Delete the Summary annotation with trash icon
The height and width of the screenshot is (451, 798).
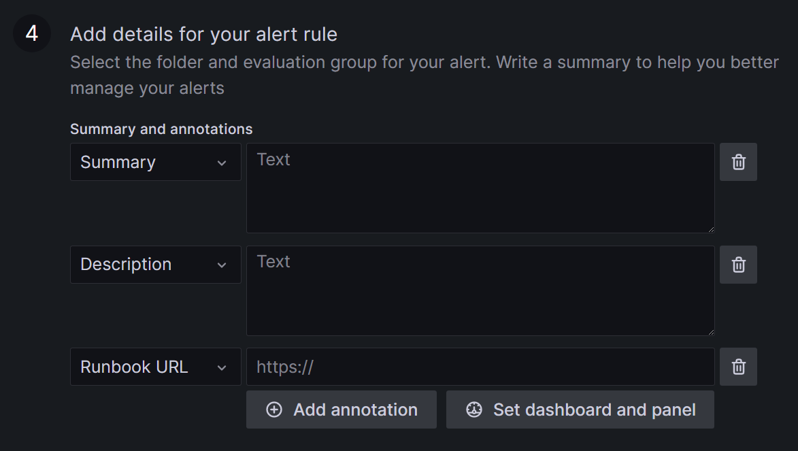tap(738, 162)
